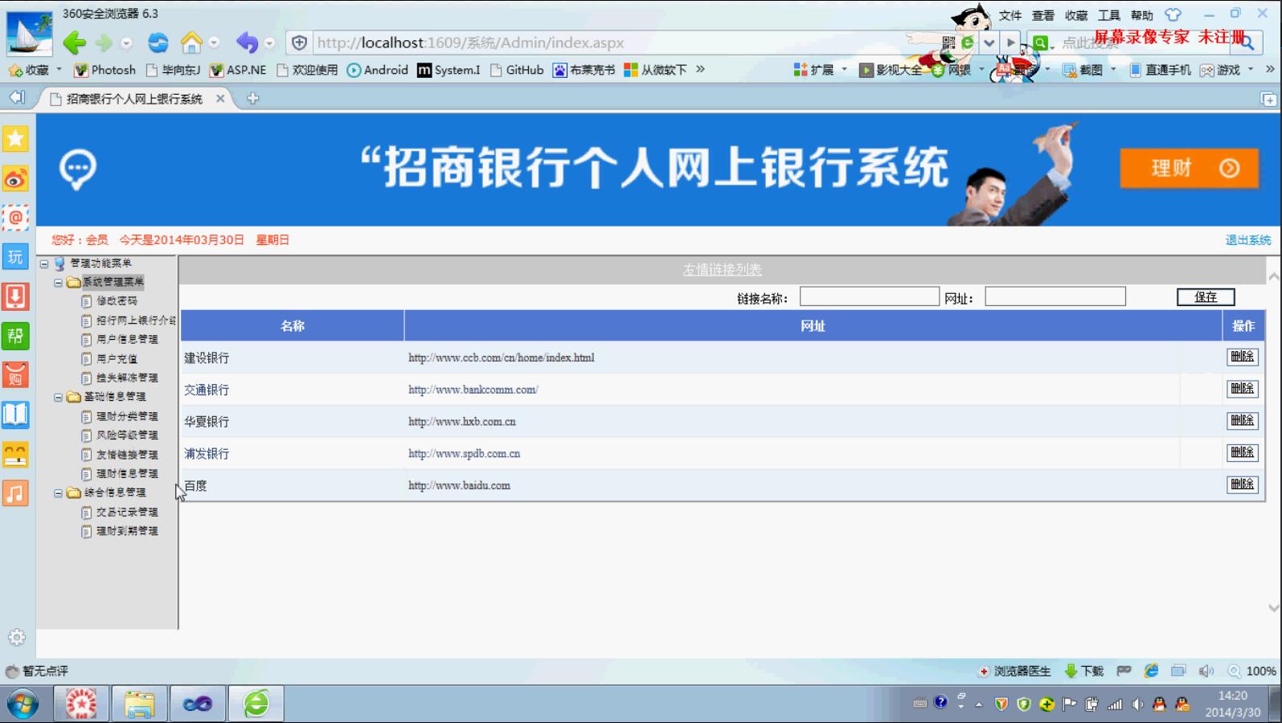1282x723 pixels.
Task: Open the red 购 shopping sidebar icon
Action: (x=15, y=375)
